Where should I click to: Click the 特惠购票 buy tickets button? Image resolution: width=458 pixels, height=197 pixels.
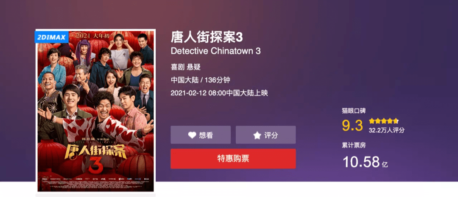(233, 159)
